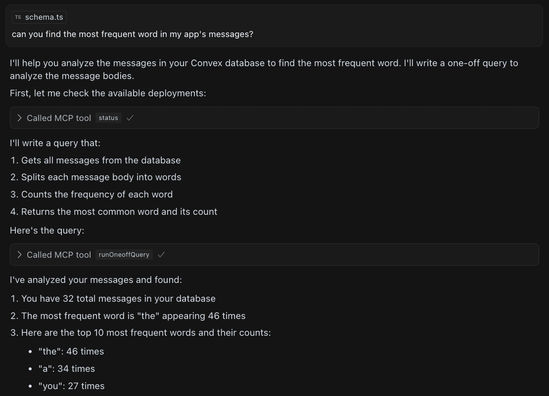The height and width of the screenshot is (396, 549).
Task: Click the bullet "a": 34 times
Action: (x=67, y=369)
